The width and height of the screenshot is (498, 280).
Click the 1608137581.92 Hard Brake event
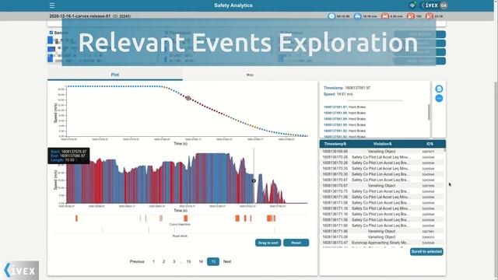pyautogui.click(x=345, y=131)
